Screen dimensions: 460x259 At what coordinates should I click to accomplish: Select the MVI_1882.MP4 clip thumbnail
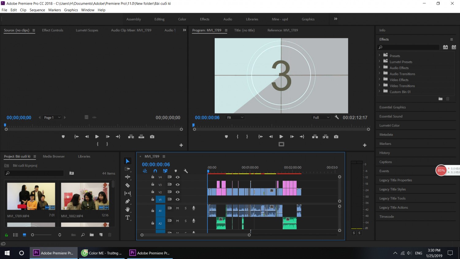[85, 196]
